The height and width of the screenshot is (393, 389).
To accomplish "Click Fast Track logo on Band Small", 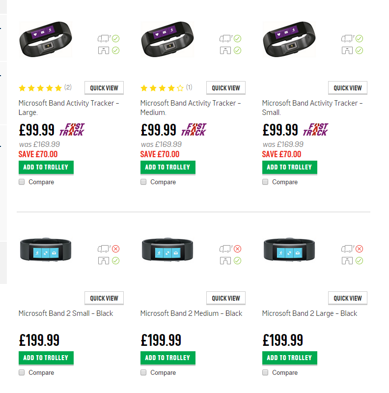I will click(x=315, y=129).
